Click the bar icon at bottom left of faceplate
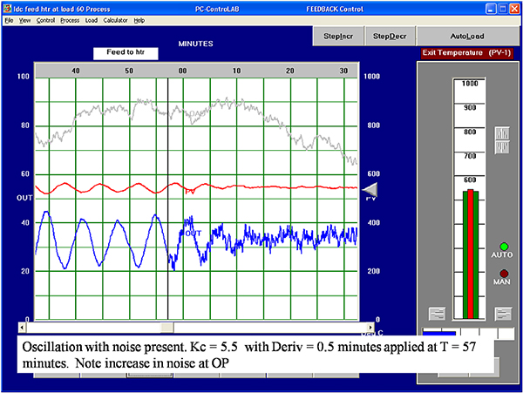Viewport: 523px width, 393px height. click(437, 314)
